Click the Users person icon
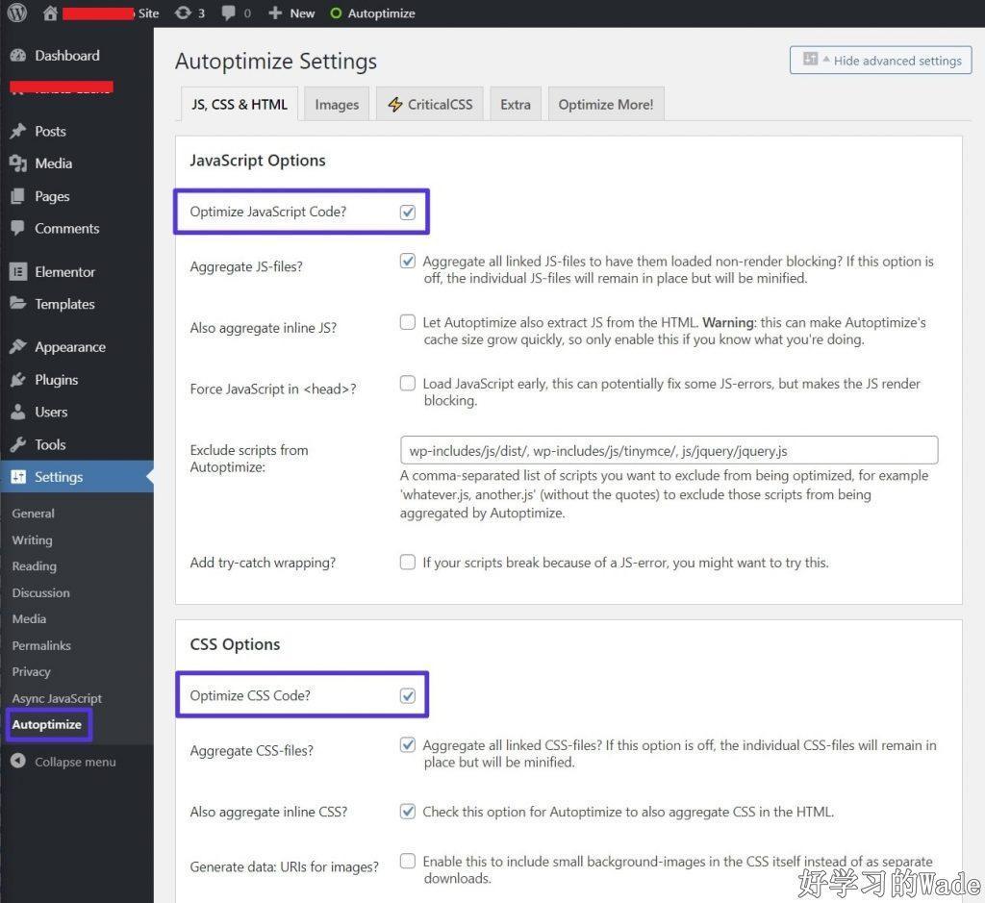985x903 pixels. (18, 412)
